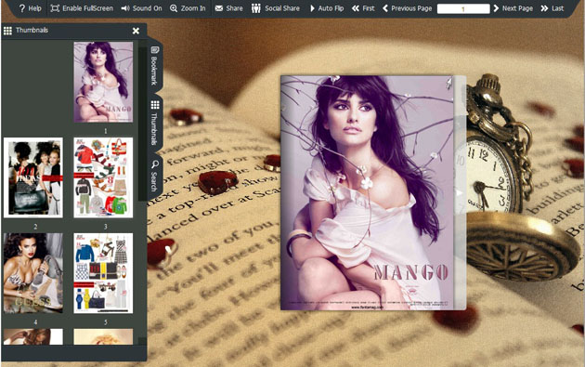The image size is (585, 367).
Task: Open the Help question mark icon
Action: click(x=22, y=8)
